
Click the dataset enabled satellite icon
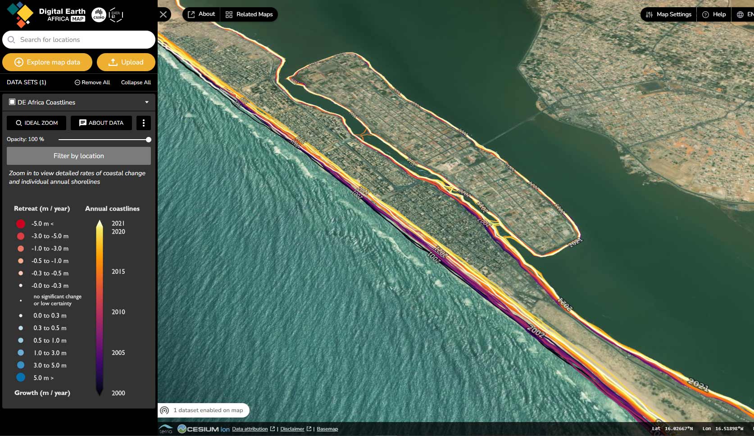point(165,410)
